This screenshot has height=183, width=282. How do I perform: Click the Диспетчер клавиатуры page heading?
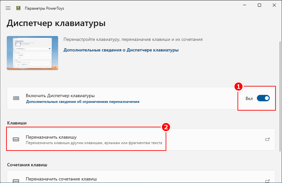56,23
